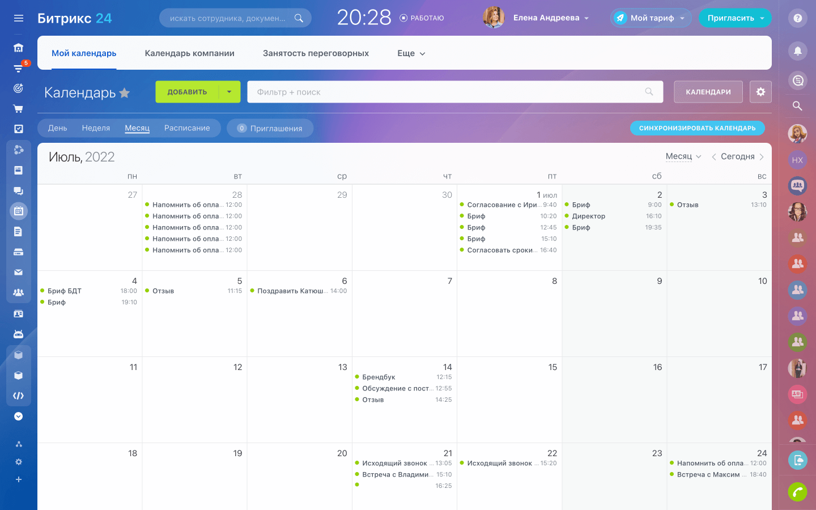Image resolution: width=816 pixels, height=510 pixels.
Task: Click the Фильтр + поиск input field
Action: [x=448, y=92]
